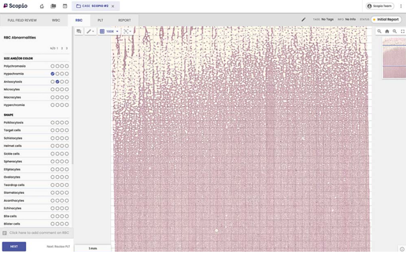Open the Initial Report status dropdown

[x=386, y=19]
